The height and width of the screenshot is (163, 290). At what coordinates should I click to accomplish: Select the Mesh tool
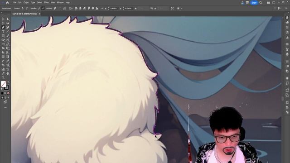pos(3,57)
